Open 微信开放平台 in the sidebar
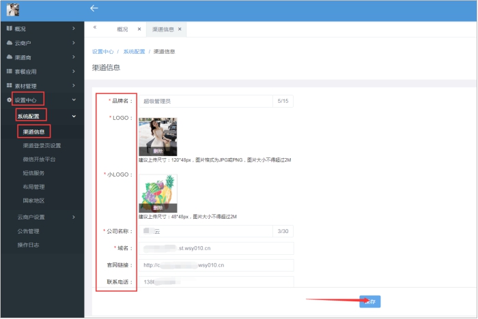 coord(39,159)
